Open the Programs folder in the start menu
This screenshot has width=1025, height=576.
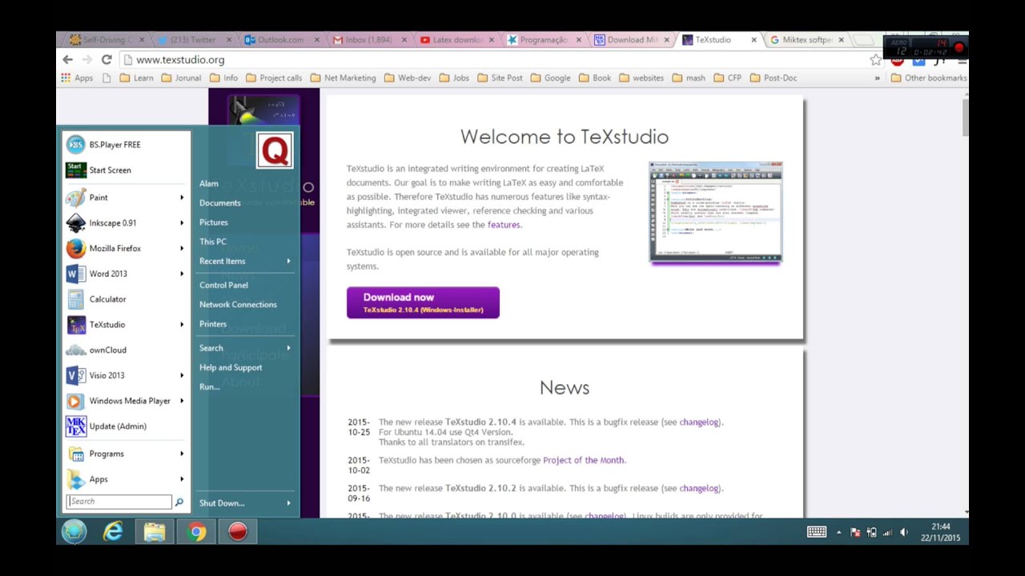(x=125, y=454)
